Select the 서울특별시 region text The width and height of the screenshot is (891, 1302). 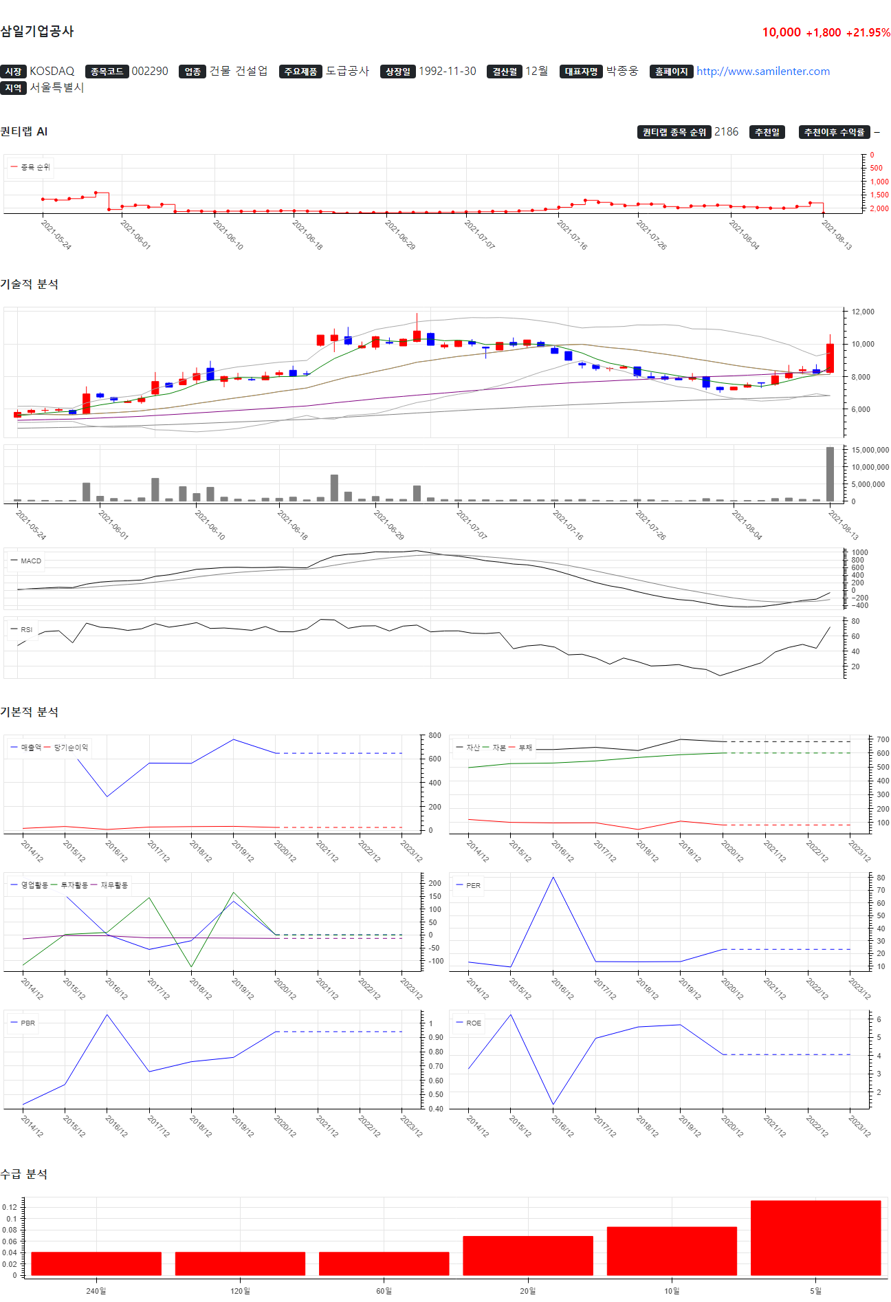tap(57, 88)
